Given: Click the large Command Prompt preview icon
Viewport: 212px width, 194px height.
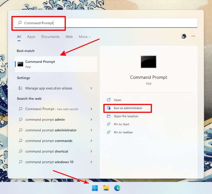Looking at the screenshot, I should tap(148, 62).
